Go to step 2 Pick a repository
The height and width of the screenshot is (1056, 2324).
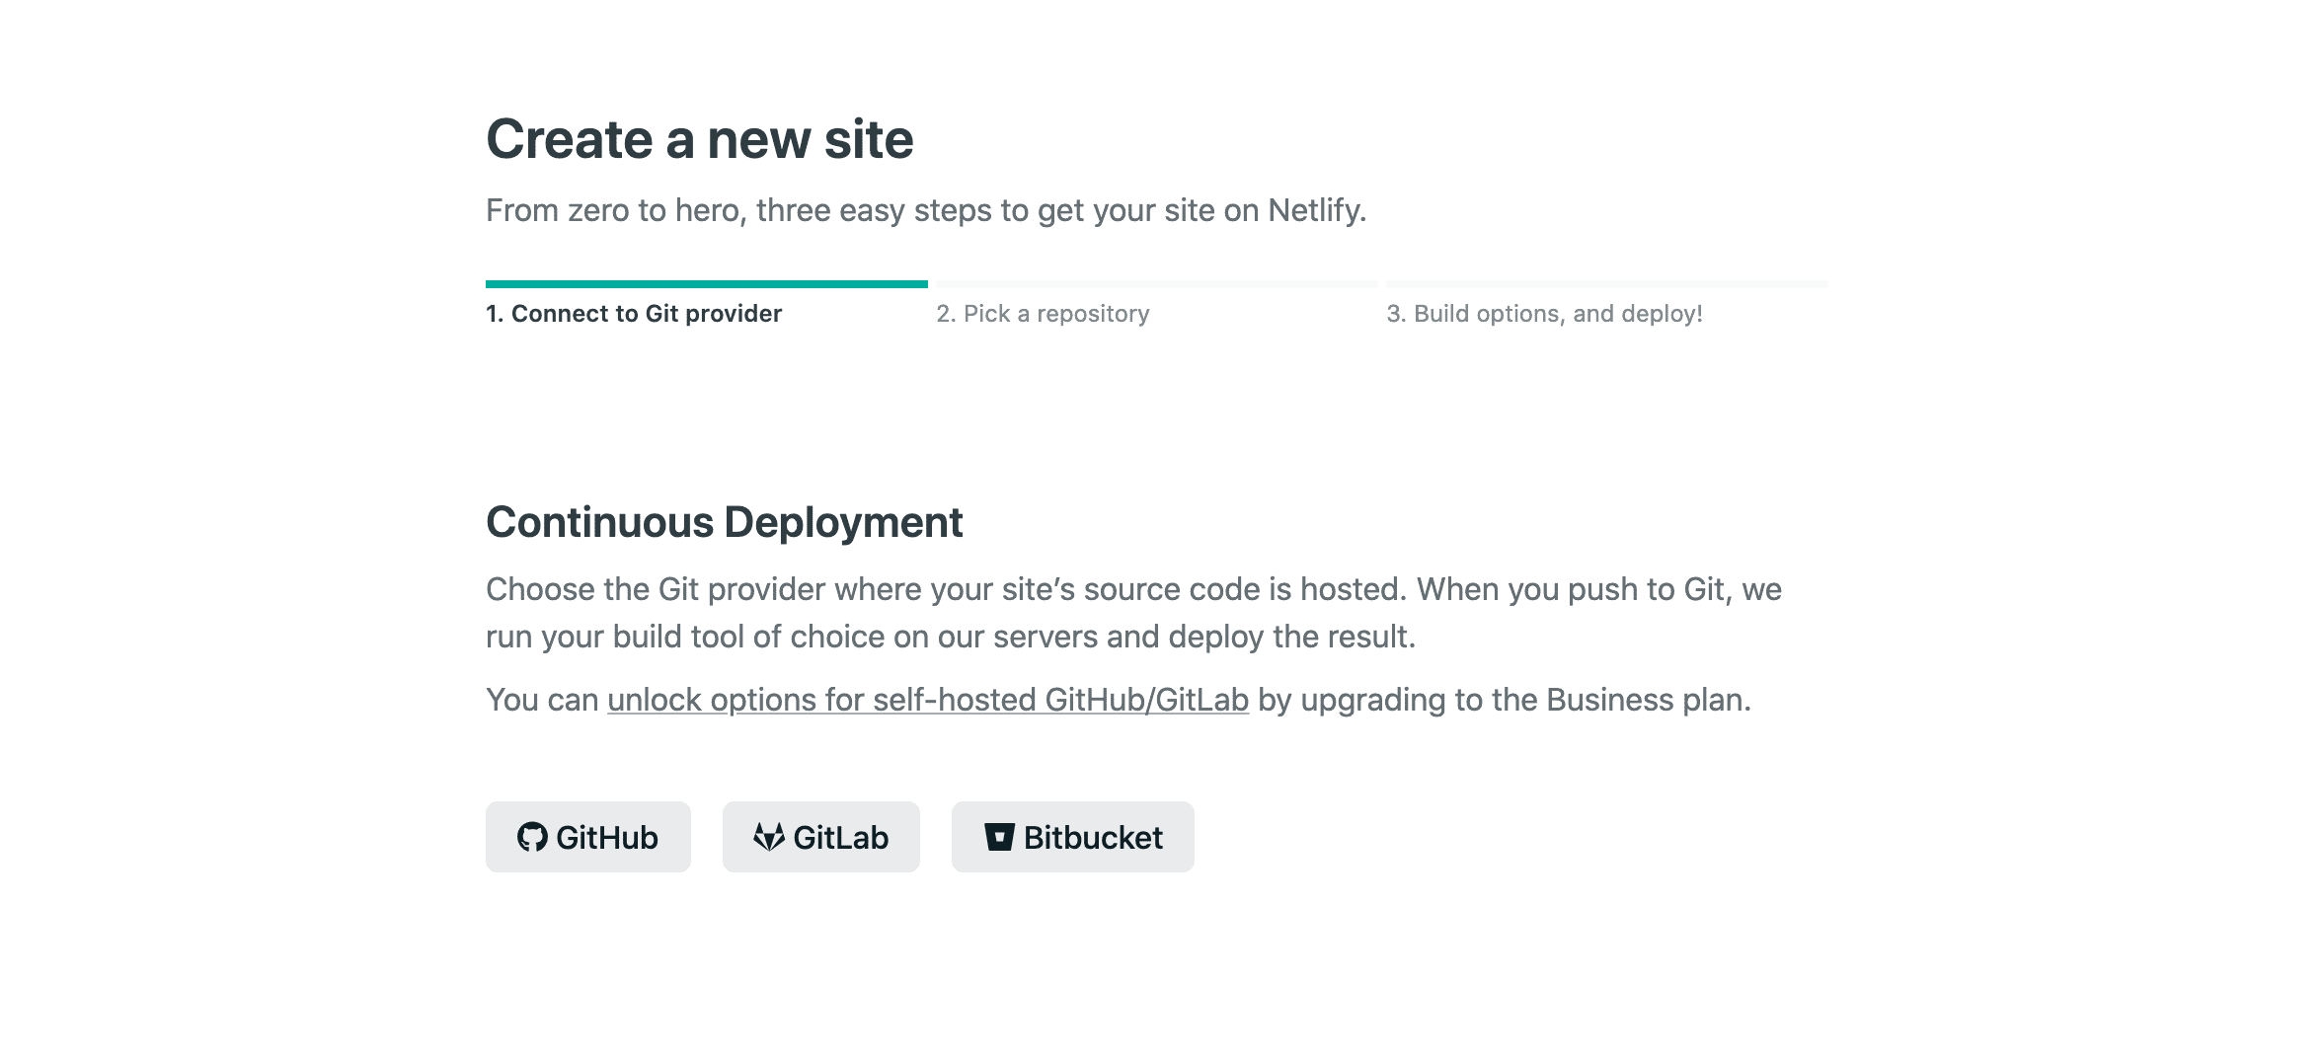(x=1043, y=314)
